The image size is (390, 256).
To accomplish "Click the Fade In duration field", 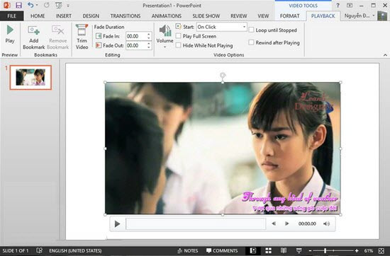I will (136, 36).
